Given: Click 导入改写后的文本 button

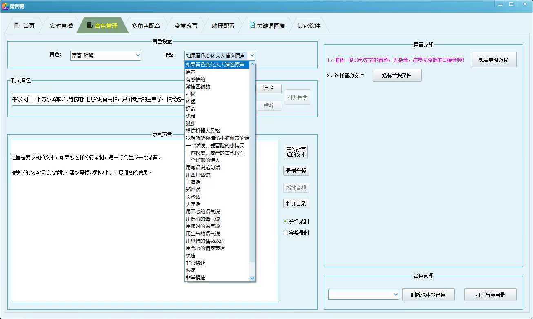Looking at the screenshot, I should (x=296, y=152).
